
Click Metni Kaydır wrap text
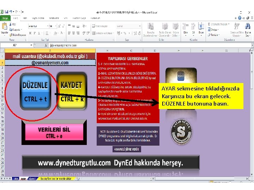[100, 26]
